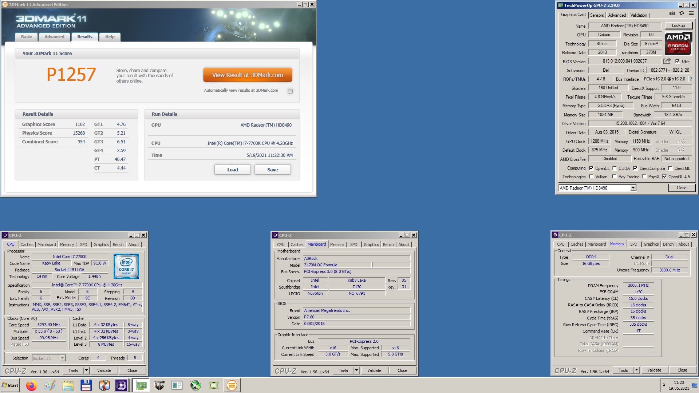Click the green jet taskbar icon
The image size is (699, 393).
[196, 385]
